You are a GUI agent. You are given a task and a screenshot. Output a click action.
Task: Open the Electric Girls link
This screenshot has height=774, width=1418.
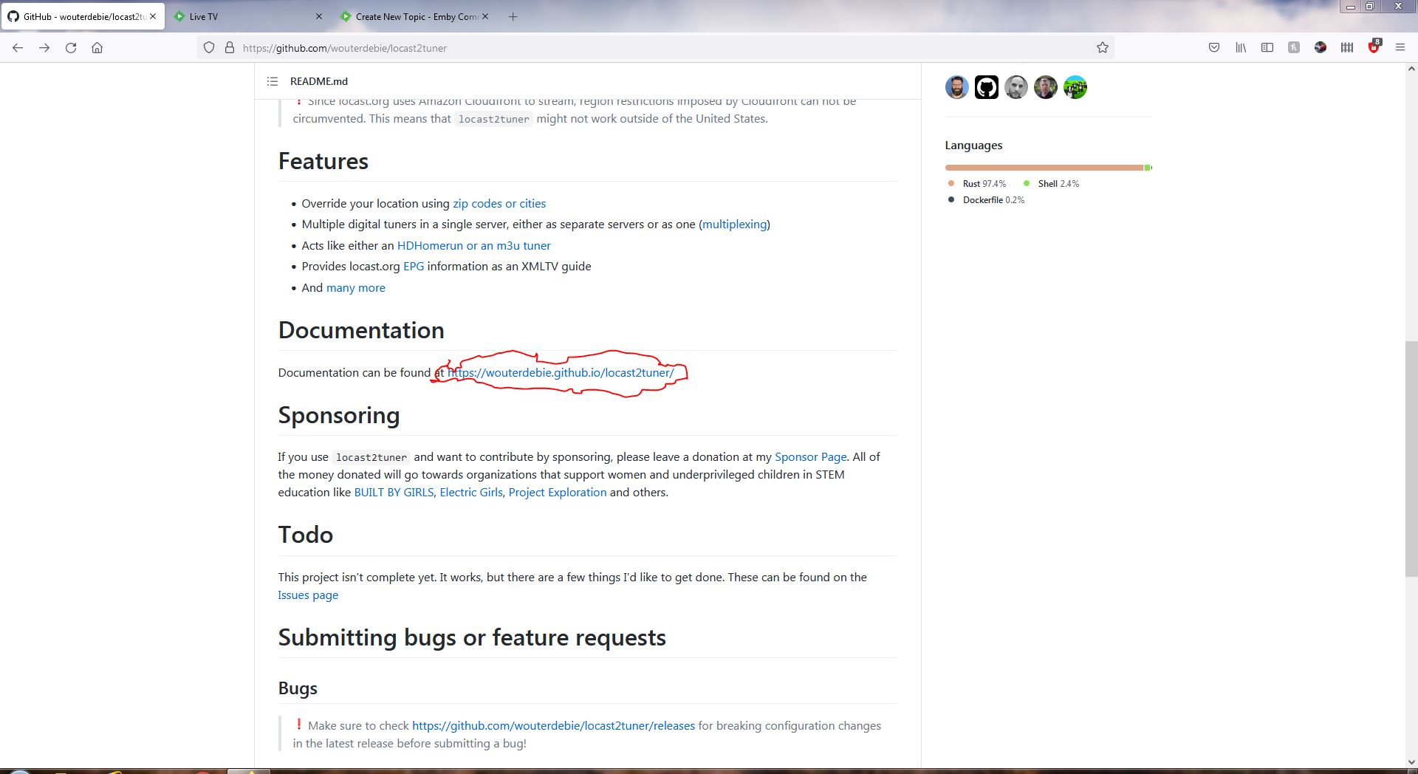click(471, 493)
